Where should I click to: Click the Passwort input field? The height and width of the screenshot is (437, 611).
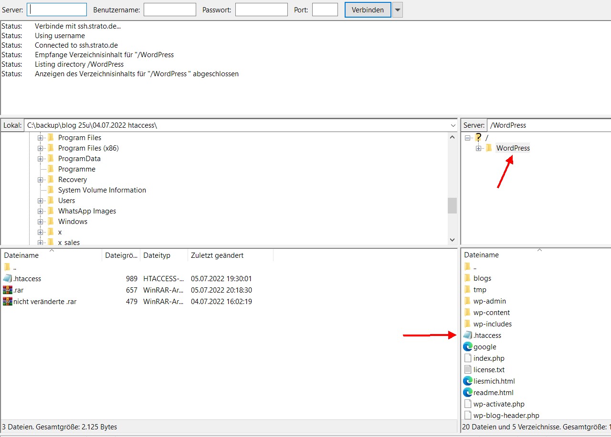(x=261, y=10)
